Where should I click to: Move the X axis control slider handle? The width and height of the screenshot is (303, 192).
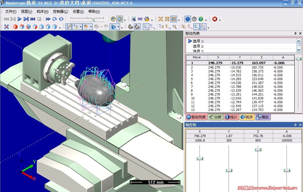coord(200,159)
